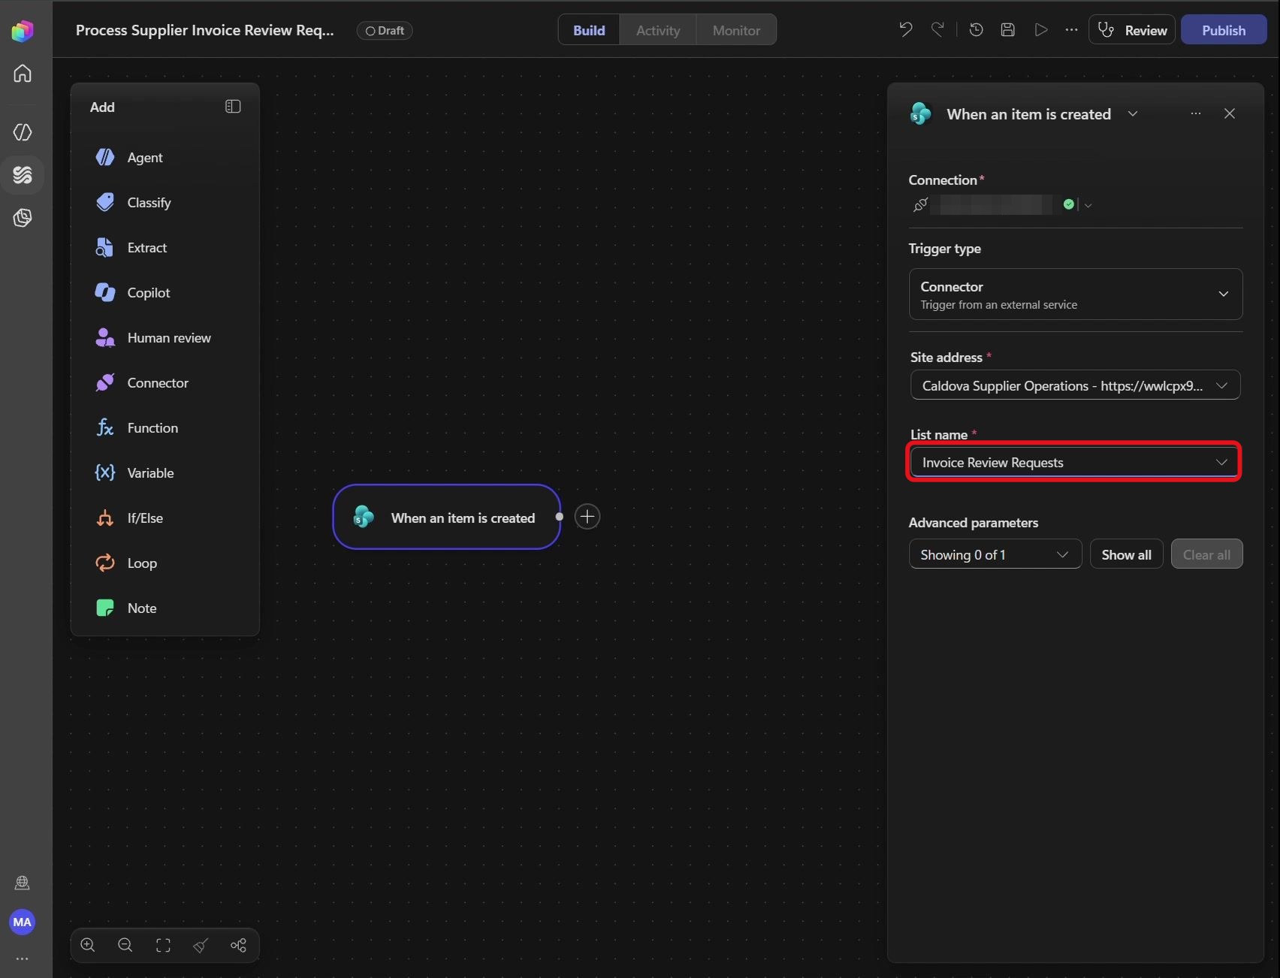Add a Note to the canvas
This screenshot has height=978, width=1280.
(165, 608)
